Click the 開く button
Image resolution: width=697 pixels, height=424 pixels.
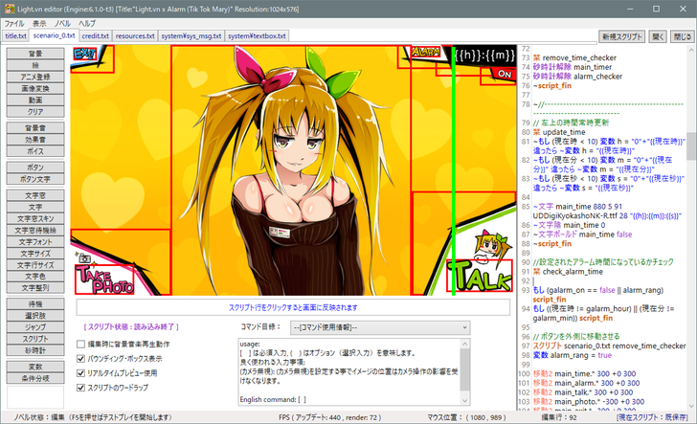tap(658, 36)
